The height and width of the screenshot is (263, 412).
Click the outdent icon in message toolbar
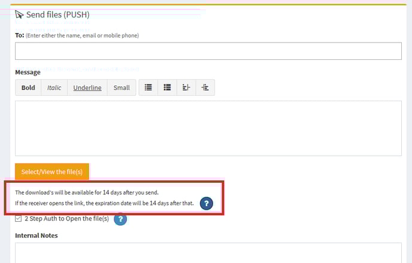(x=186, y=87)
